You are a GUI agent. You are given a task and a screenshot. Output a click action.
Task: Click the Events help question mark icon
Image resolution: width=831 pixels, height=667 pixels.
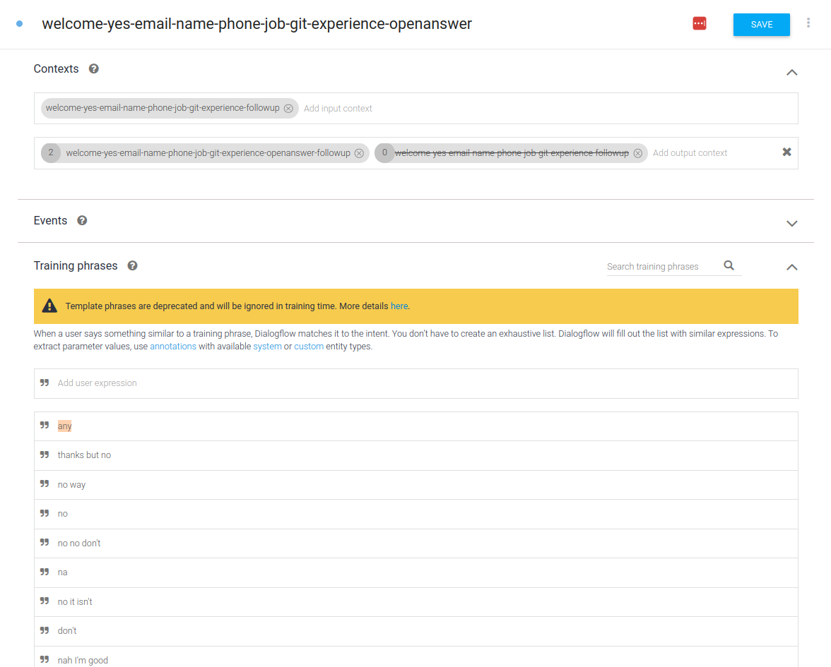(x=82, y=221)
